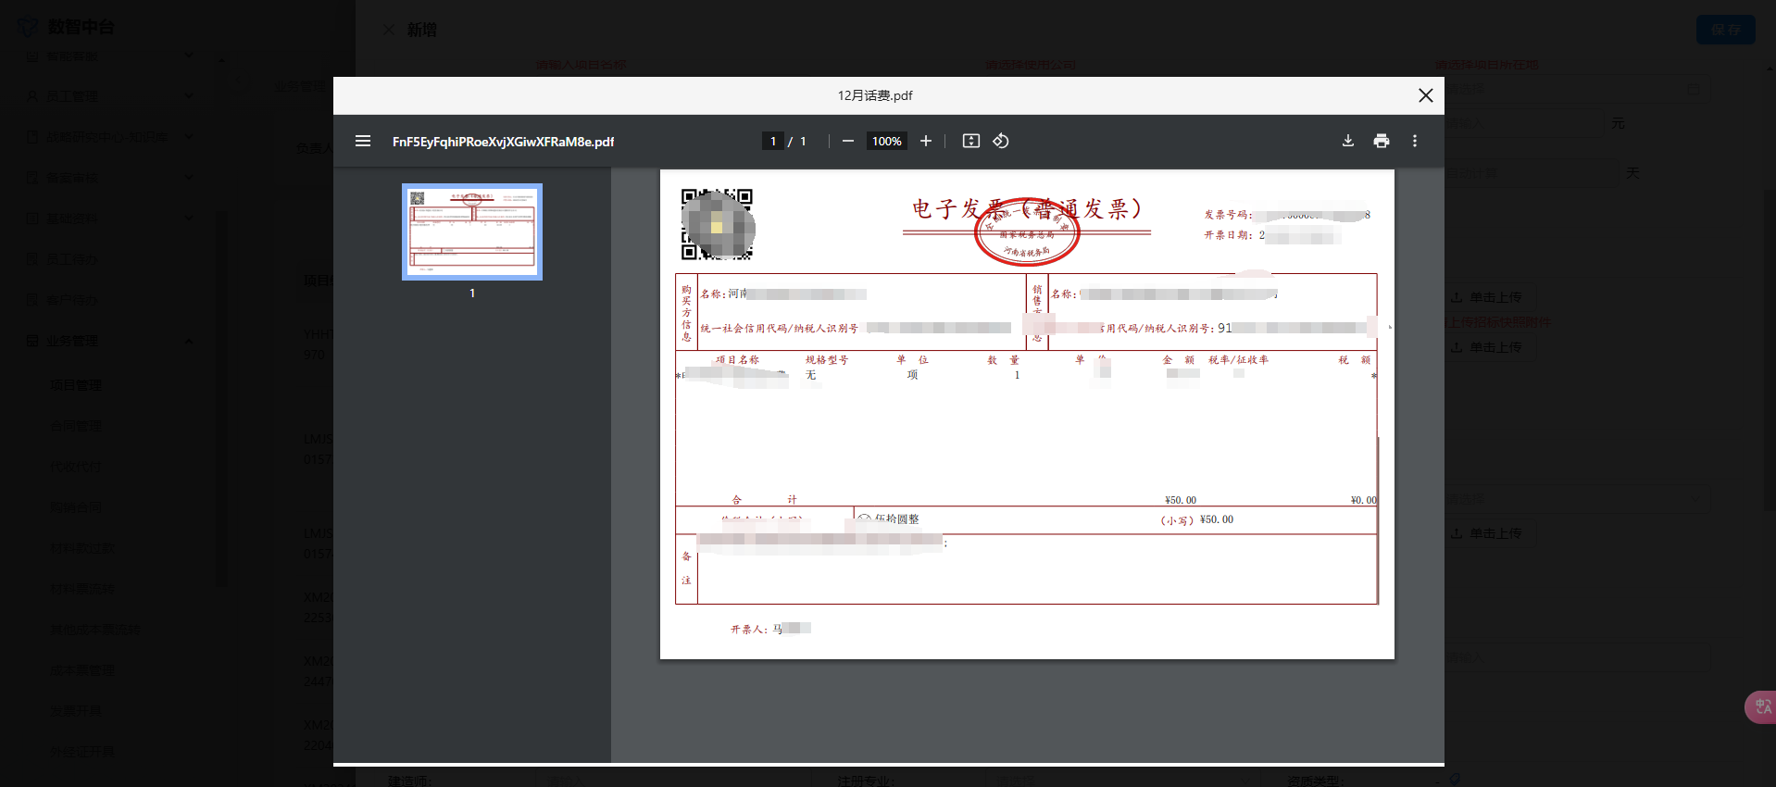Select the page 1 thumbnail
The width and height of the screenshot is (1776, 787).
[472, 231]
